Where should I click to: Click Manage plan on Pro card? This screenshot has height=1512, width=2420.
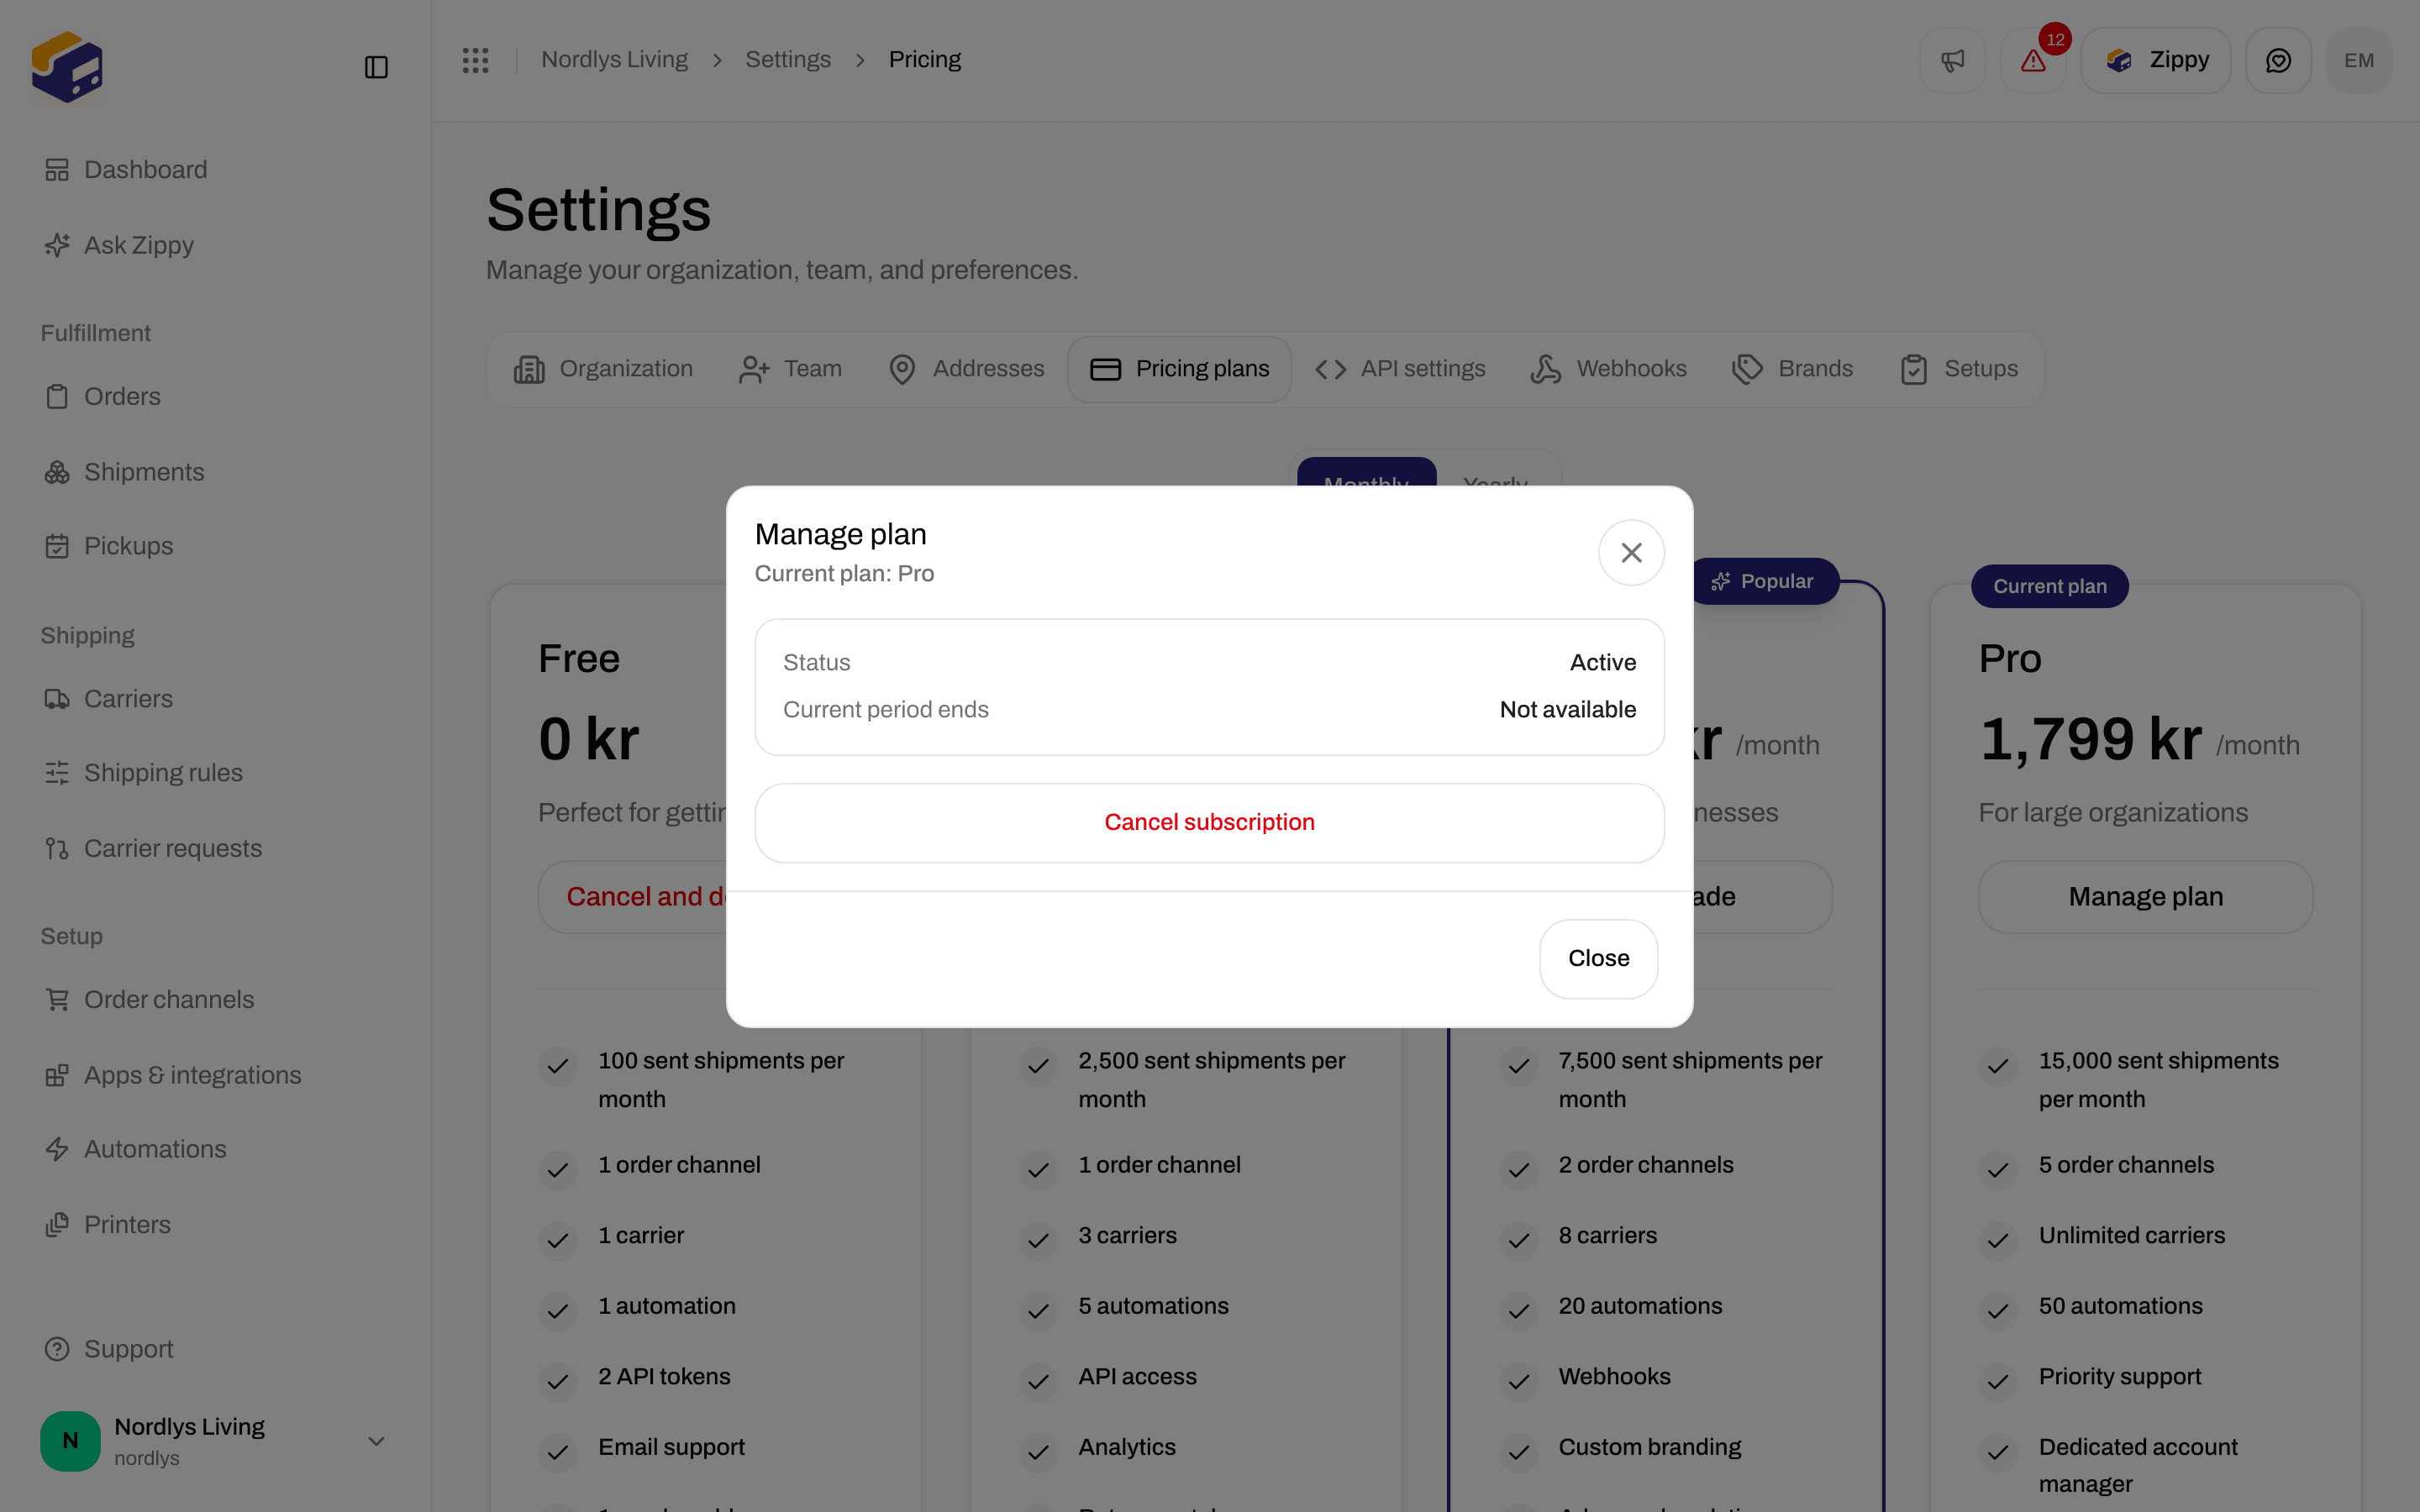point(2145,897)
